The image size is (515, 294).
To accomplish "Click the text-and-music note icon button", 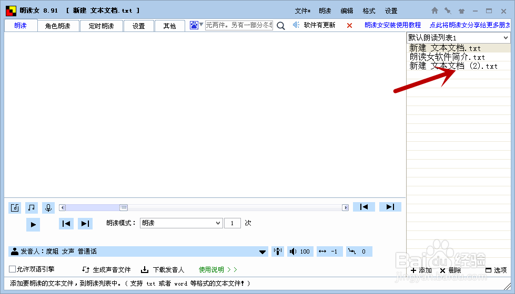I will coord(15,207).
